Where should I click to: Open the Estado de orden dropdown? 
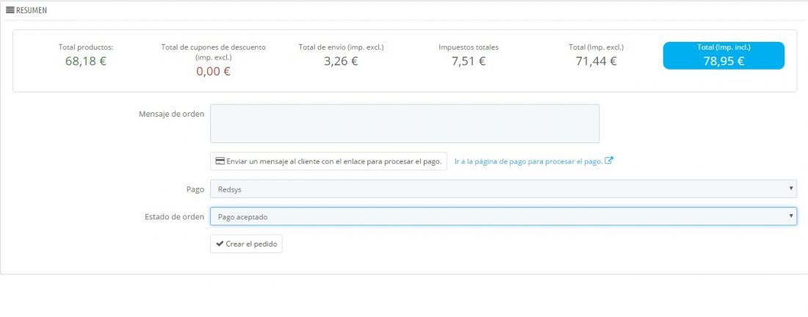click(x=503, y=216)
